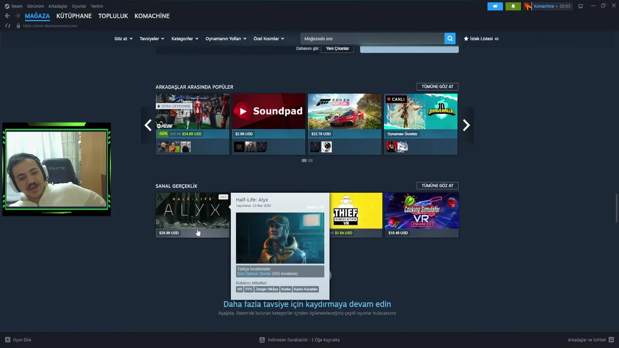
Task: Click the first friend avatar under Brawlhalla
Action: pyautogui.click(x=391, y=147)
